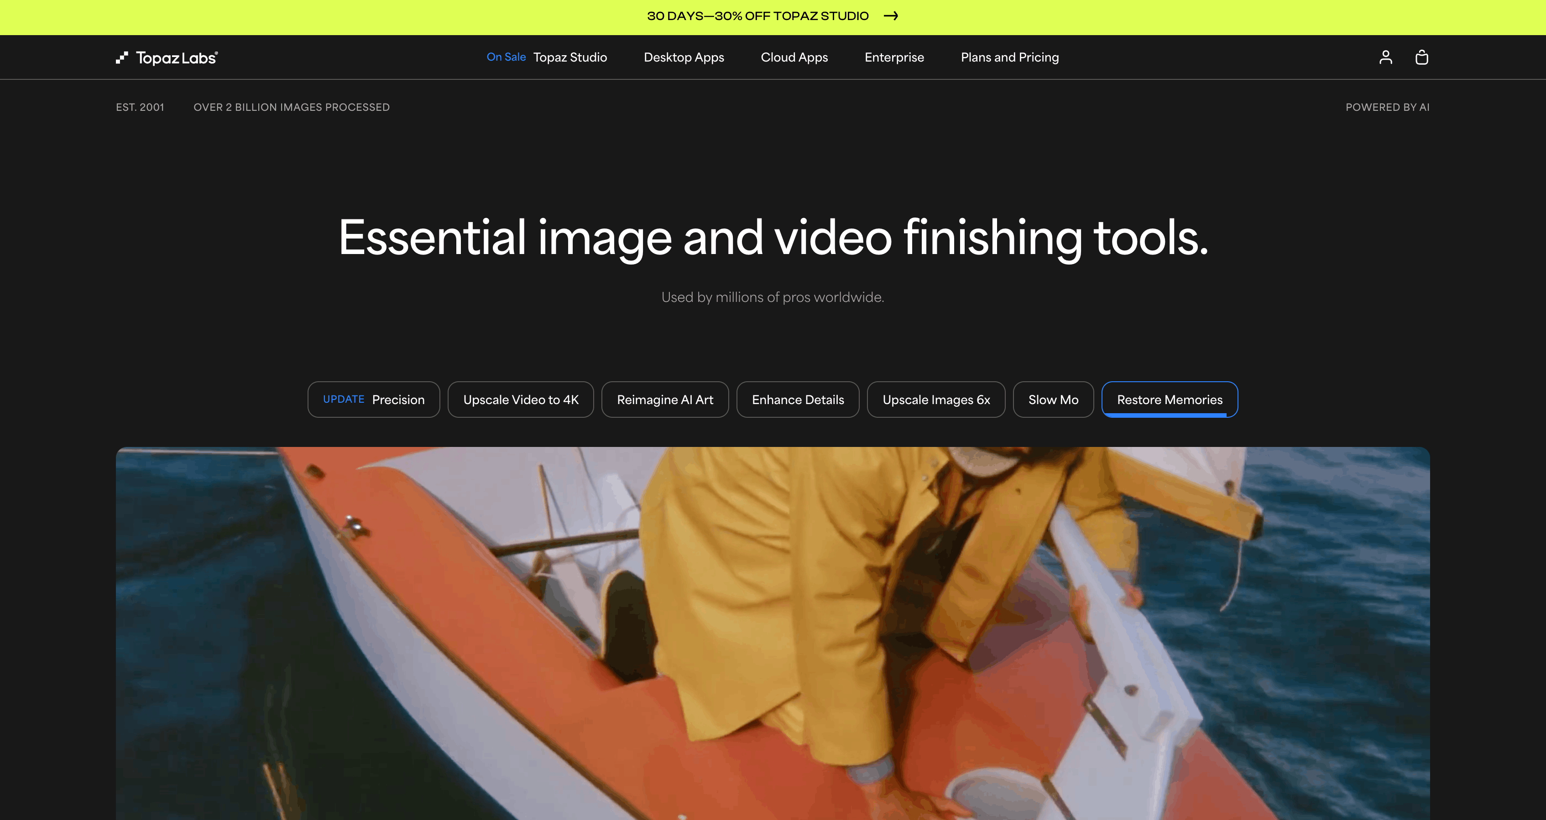Go to Plans and Pricing
This screenshot has width=1546, height=820.
click(x=1009, y=57)
